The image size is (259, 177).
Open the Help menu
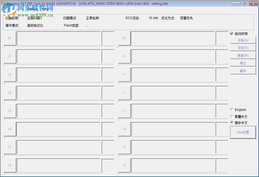coord(45,9)
